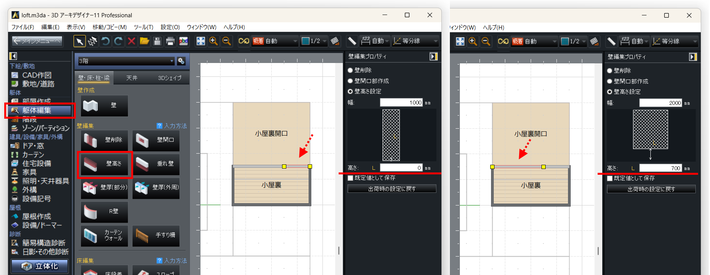Viewport: 710px width, 275px height.
Task: Open the 等分線 dropdown in right window
Action: pos(695,41)
